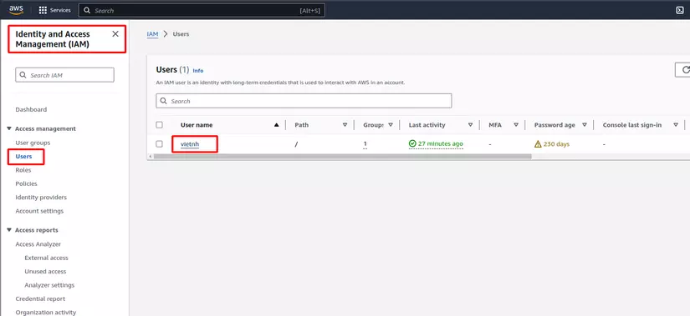Open Organization activity in the sidebar
The image size is (690, 316).
click(x=46, y=313)
